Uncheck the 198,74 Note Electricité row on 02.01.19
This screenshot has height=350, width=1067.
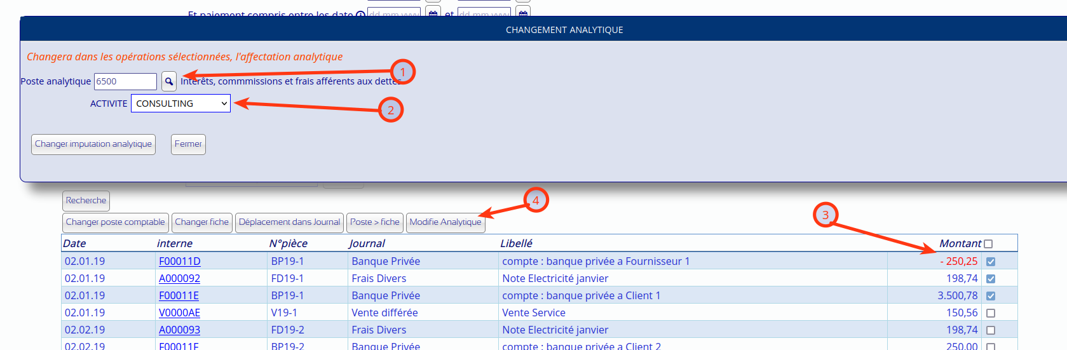(x=990, y=279)
